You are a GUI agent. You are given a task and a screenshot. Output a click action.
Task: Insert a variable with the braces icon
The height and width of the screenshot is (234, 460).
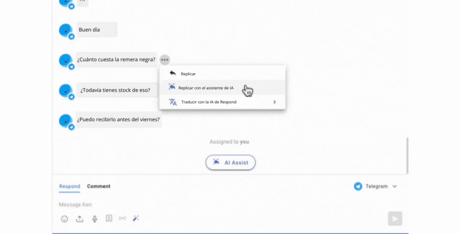click(x=122, y=218)
